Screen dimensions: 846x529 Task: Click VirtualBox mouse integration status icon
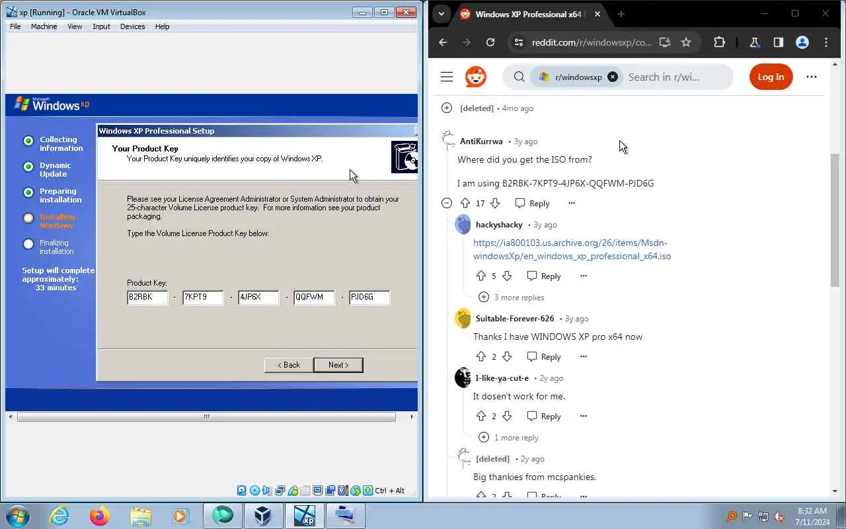click(356, 491)
